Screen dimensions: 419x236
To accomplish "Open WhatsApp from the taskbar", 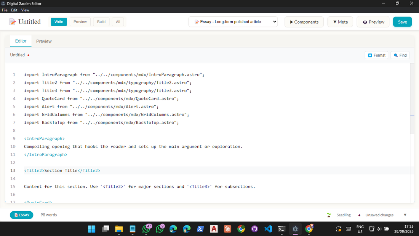I will click(x=147, y=229).
